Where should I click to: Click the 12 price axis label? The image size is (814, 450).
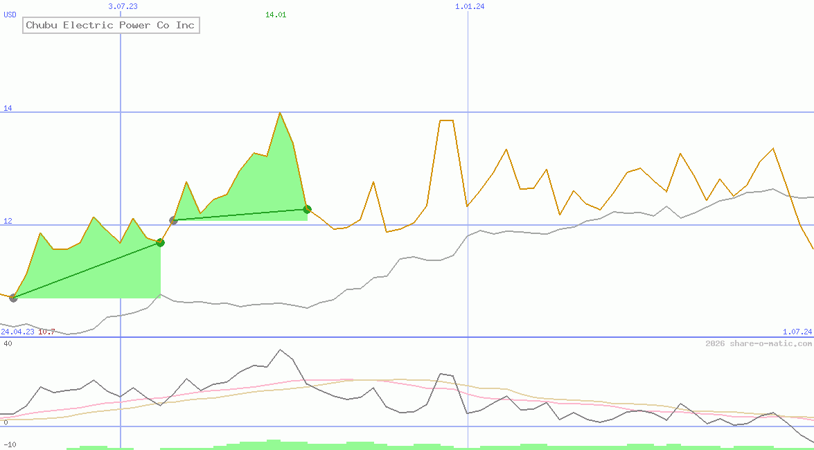(8, 221)
